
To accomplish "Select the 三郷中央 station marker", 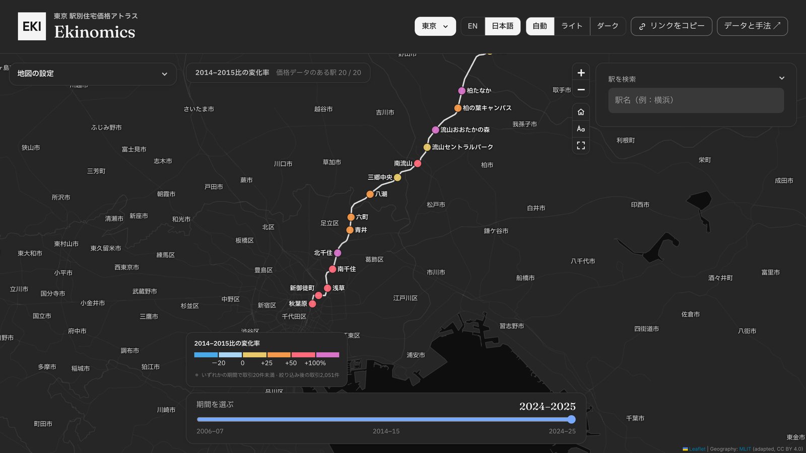I will 397,178.
